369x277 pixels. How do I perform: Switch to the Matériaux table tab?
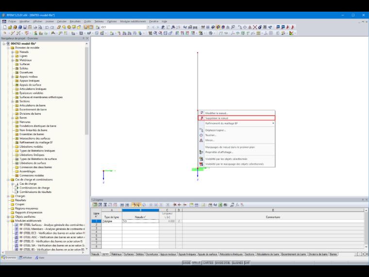[x=117, y=254]
